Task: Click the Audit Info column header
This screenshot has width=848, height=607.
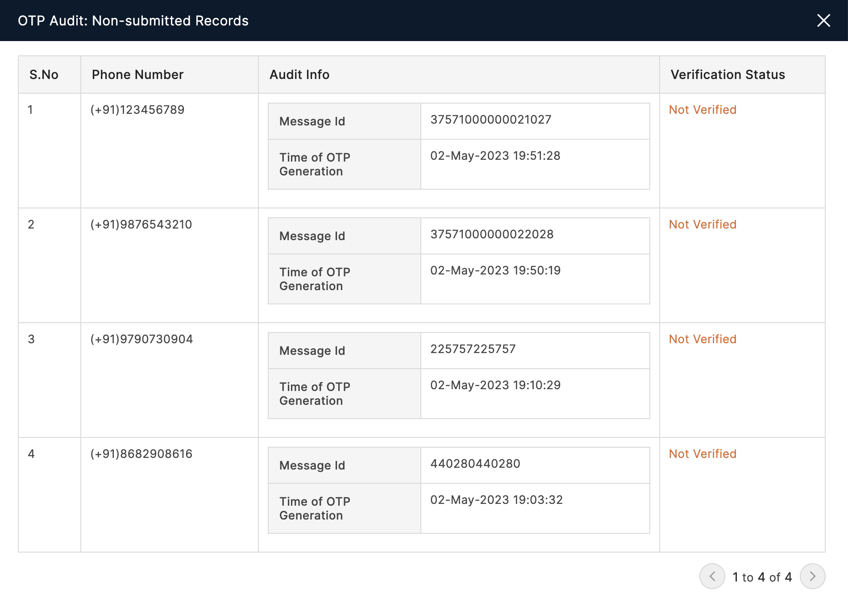Action: click(x=299, y=75)
